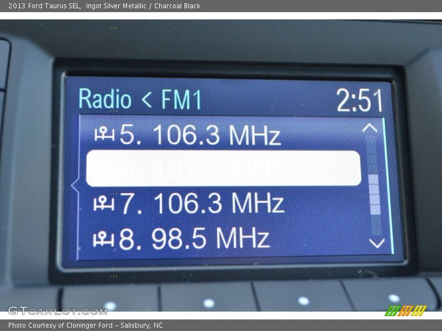Click the preset icon beside station 5
The width and height of the screenshot is (442, 331).
(x=104, y=134)
